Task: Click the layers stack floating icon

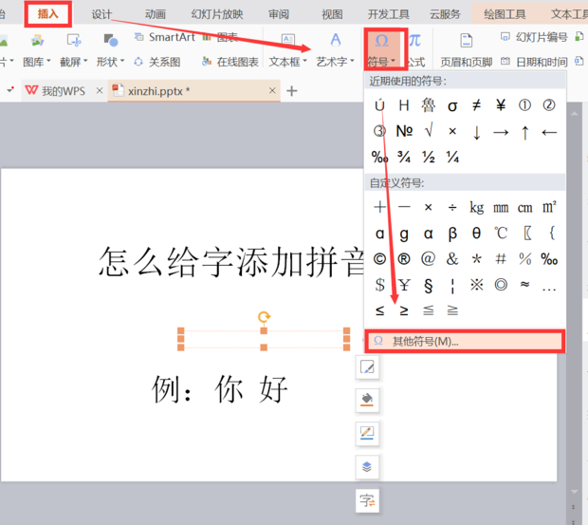Action: (367, 467)
